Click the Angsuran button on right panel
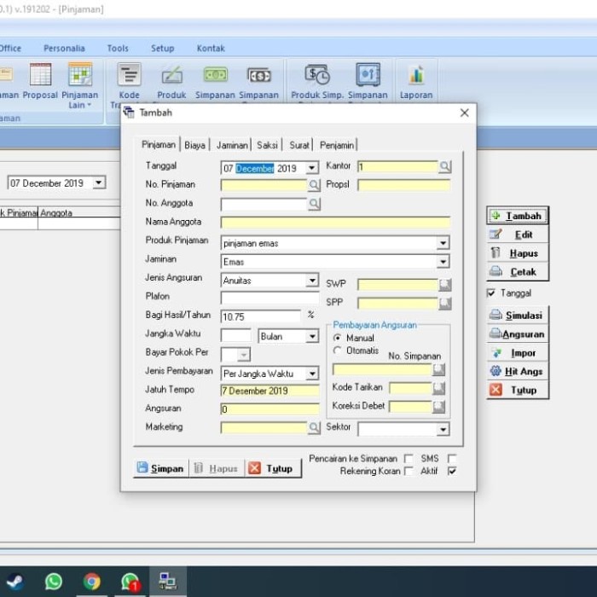Viewport: 597px width, 597px height. click(x=518, y=334)
